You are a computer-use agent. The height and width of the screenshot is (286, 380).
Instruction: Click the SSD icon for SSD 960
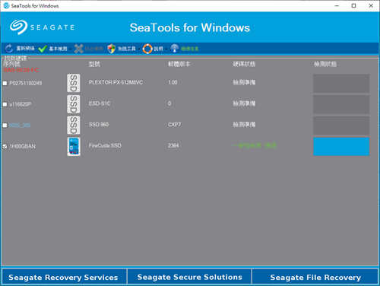[74, 125]
